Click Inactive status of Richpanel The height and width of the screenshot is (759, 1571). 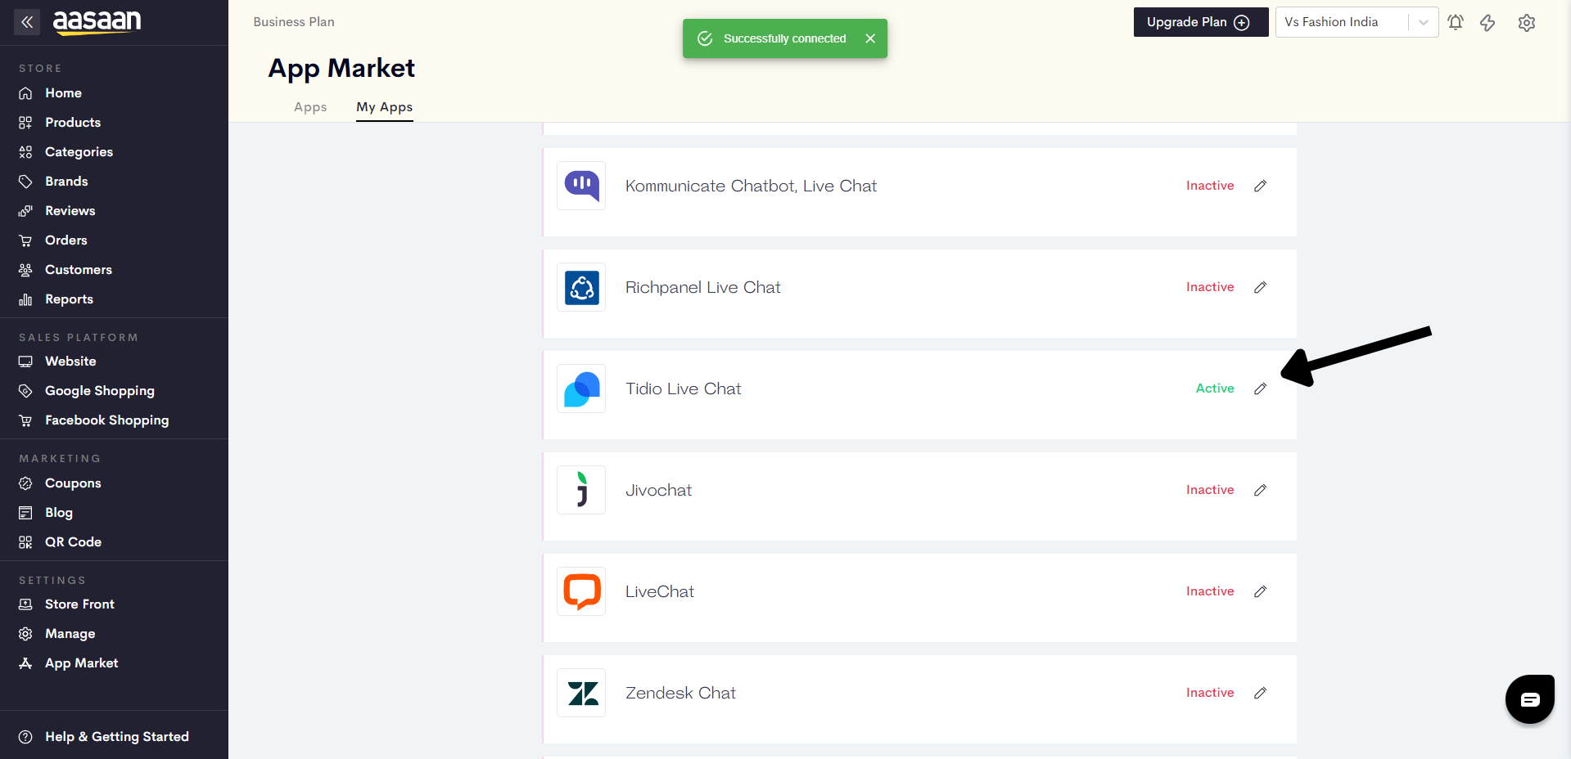tap(1210, 287)
